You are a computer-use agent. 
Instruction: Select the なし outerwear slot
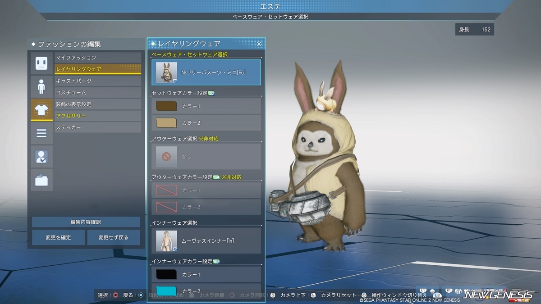[x=206, y=156]
